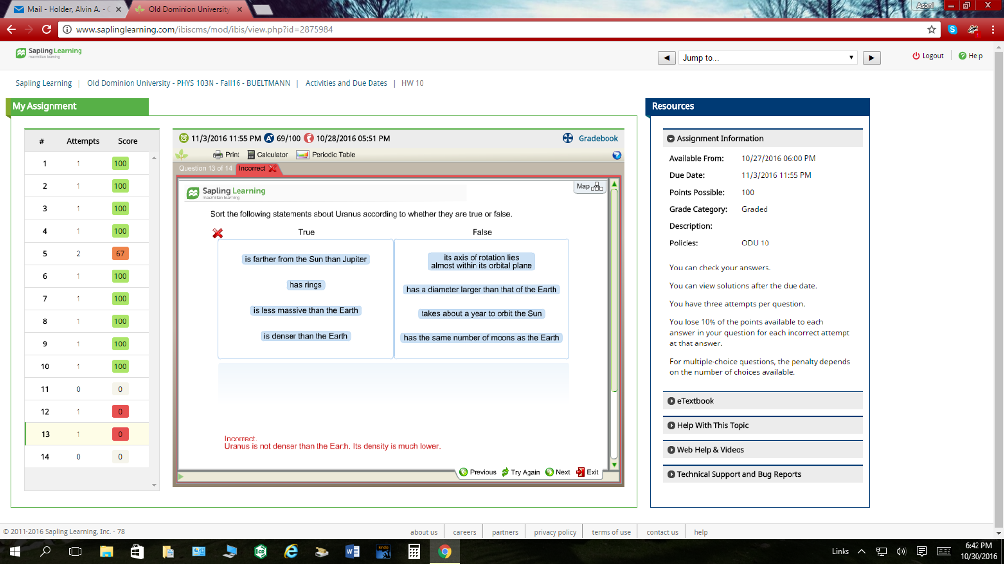
Task: Expand the eTextbook section
Action: click(x=695, y=401)
